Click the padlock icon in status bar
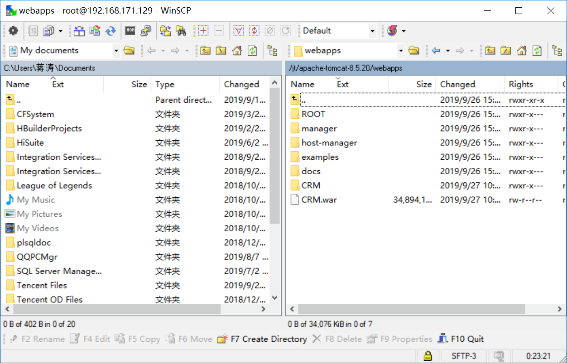The image size is (567, 363). coord(427,356)
